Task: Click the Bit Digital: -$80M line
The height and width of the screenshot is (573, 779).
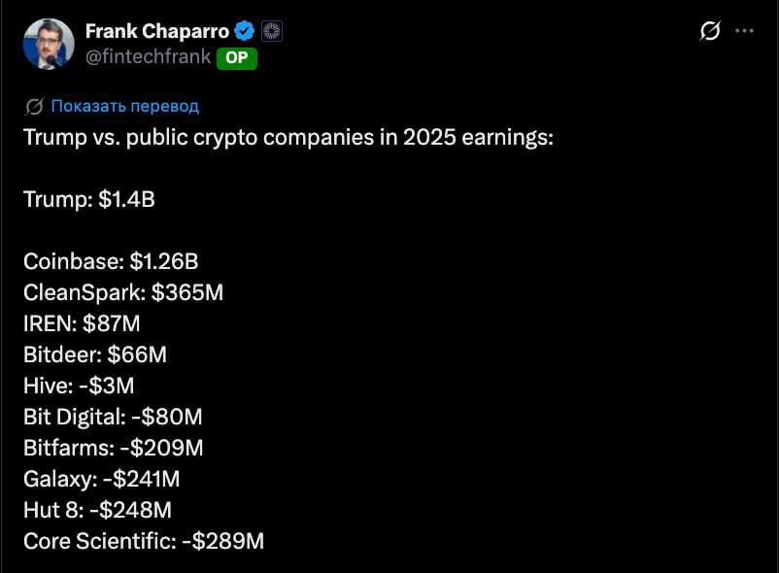Action: pyautogui.click(x=113, y=417)
